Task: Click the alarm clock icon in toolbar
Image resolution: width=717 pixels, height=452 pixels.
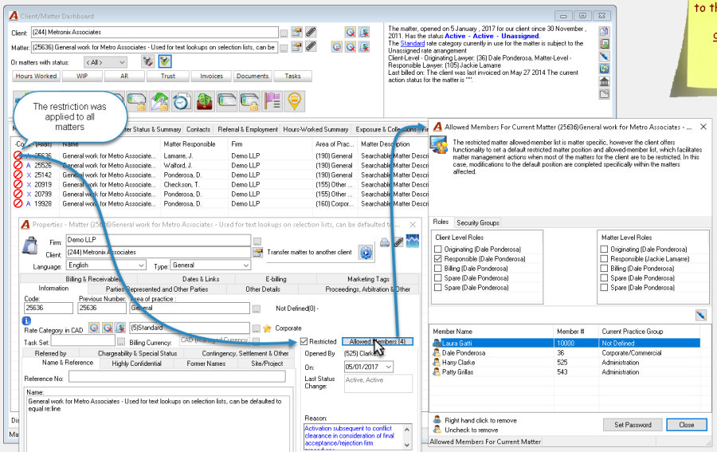Action: 182,101
